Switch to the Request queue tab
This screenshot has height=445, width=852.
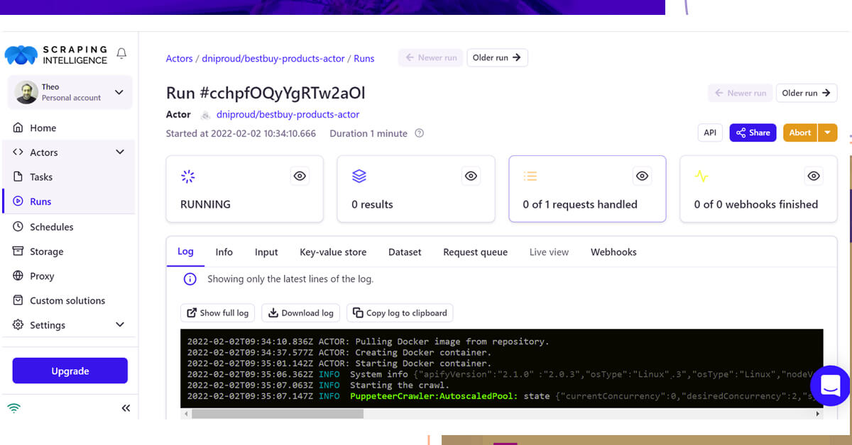476,252
